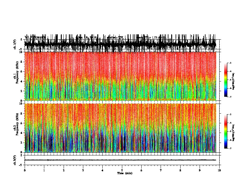The width and height of the screenshot is (247, 191).
Task: Click the 8 kHz tick on ch.2 spectrogram
Action: click(22, 114)
